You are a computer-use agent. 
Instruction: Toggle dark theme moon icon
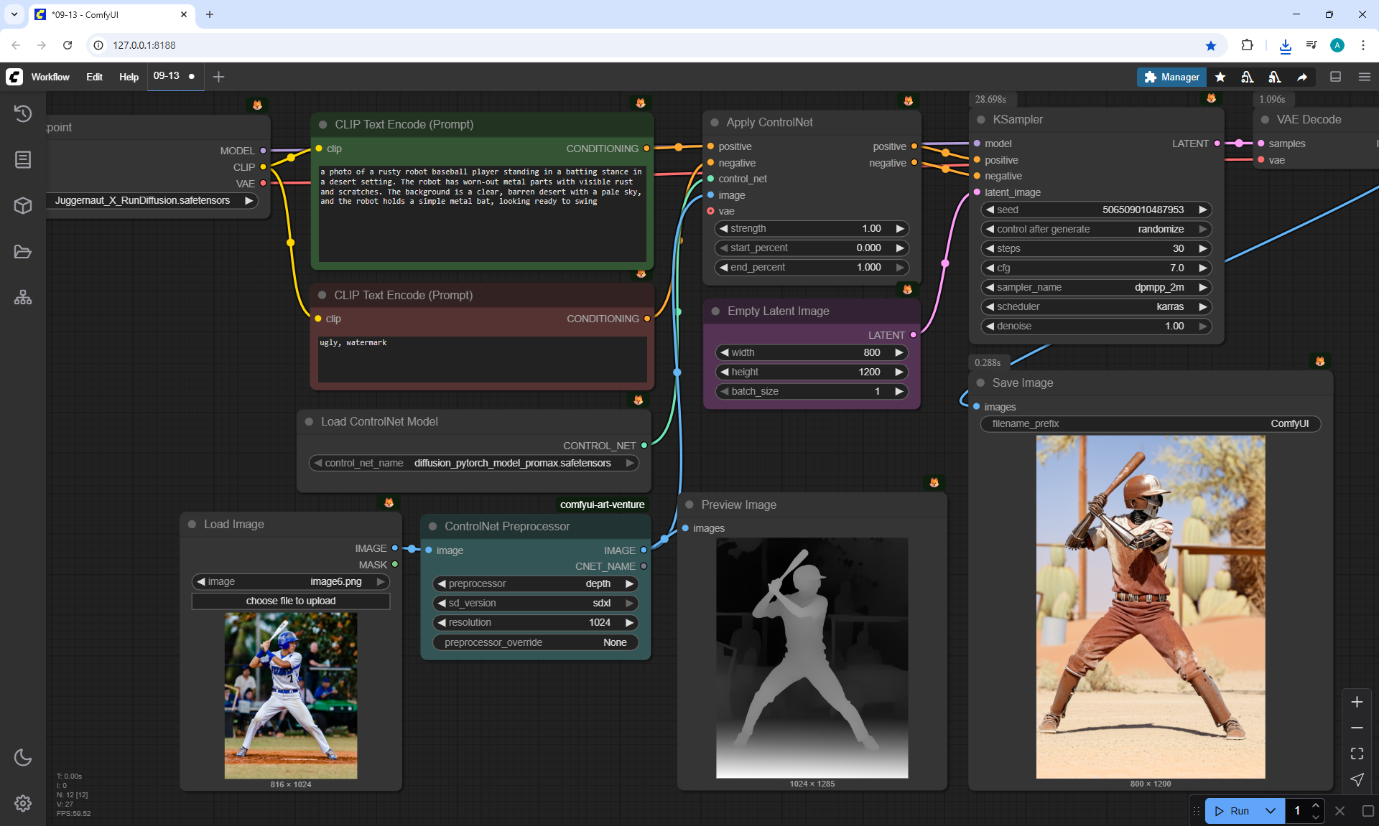[x=23, y=757]
